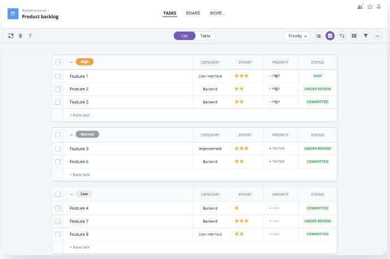Screen dimensions: 390x259
Task: Open the members icon at top right
Action: (x=360, y=7)
